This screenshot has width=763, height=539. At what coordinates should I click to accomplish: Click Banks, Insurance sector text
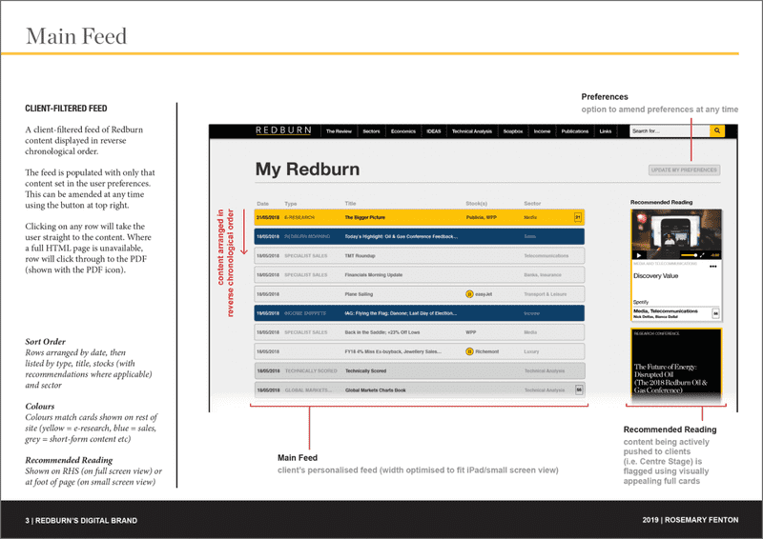click(x=543, y=275)
